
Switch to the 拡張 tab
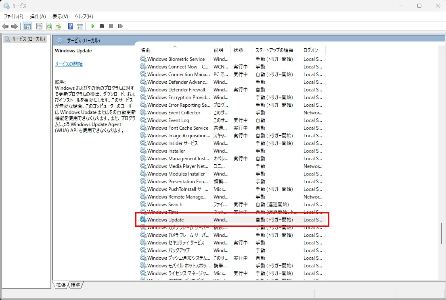coord(61,285)
